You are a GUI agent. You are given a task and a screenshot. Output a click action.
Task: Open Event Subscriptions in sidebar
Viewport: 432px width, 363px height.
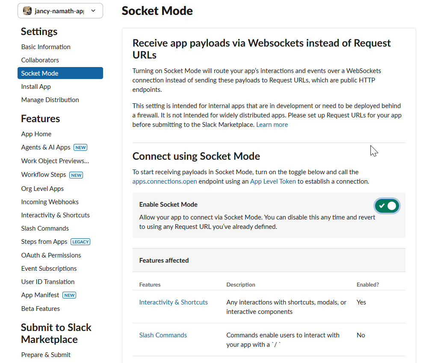coord(49,269)
